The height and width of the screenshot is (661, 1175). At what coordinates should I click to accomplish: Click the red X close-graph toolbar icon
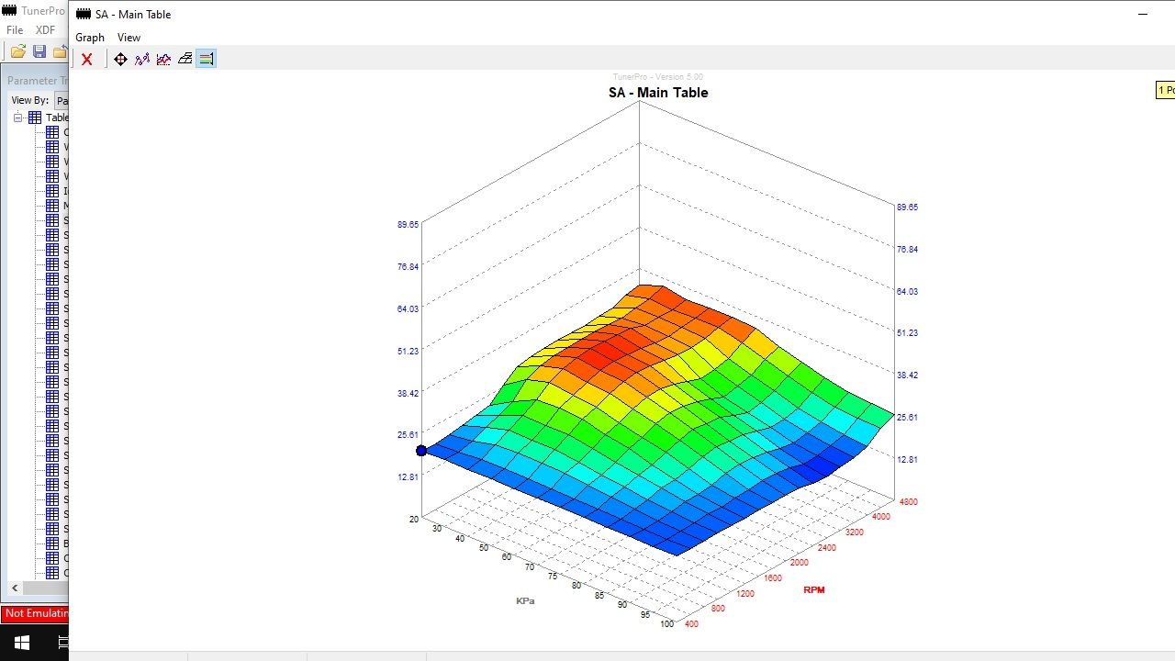pos(86,59)
